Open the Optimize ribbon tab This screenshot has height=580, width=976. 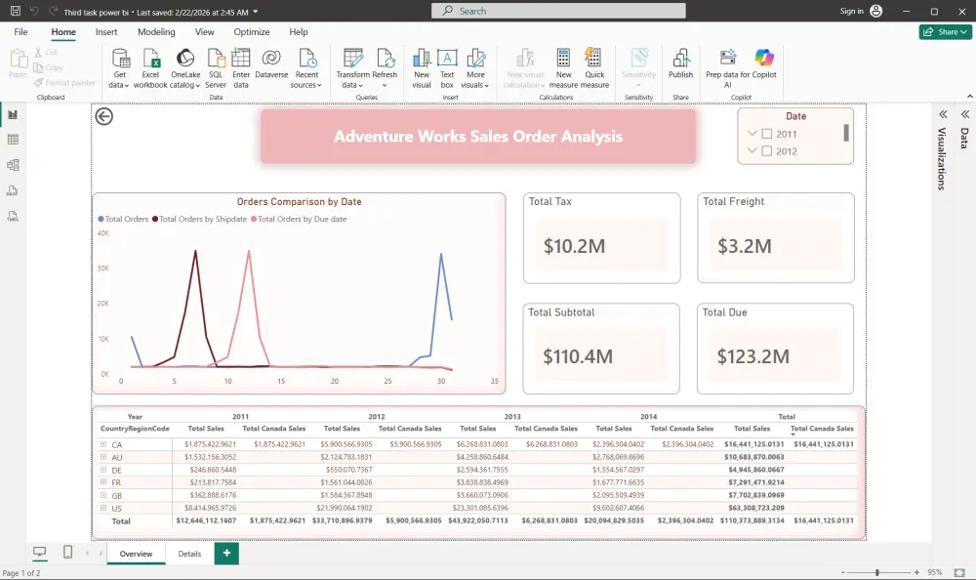point(252,32)
